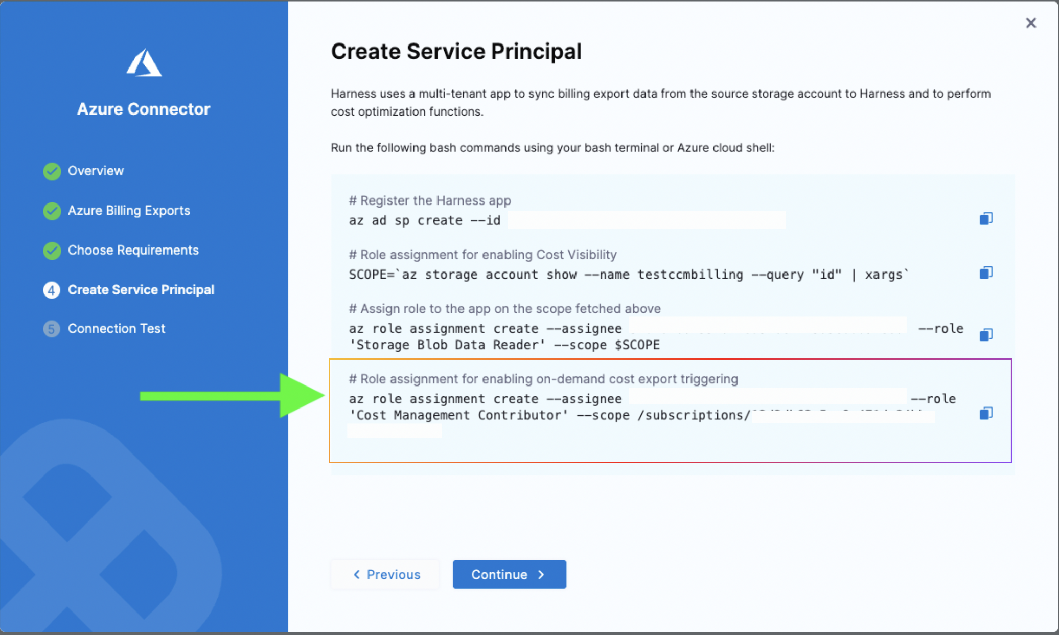Go to the Overview step
The height and width of the screenshot is (635, 1059).
point(96,171)
